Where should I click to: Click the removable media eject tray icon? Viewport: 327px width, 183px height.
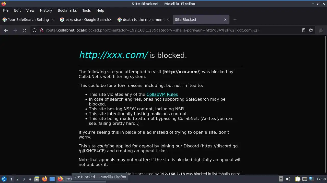point(281,179)
